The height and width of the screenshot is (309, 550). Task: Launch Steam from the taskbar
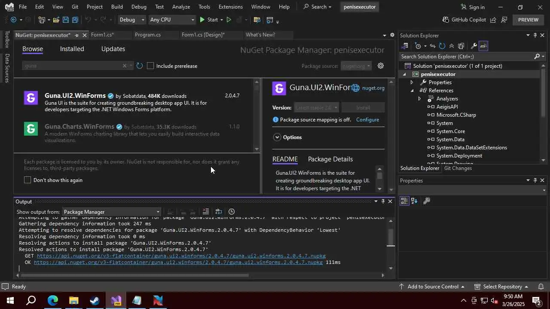(x=95, y=300)
